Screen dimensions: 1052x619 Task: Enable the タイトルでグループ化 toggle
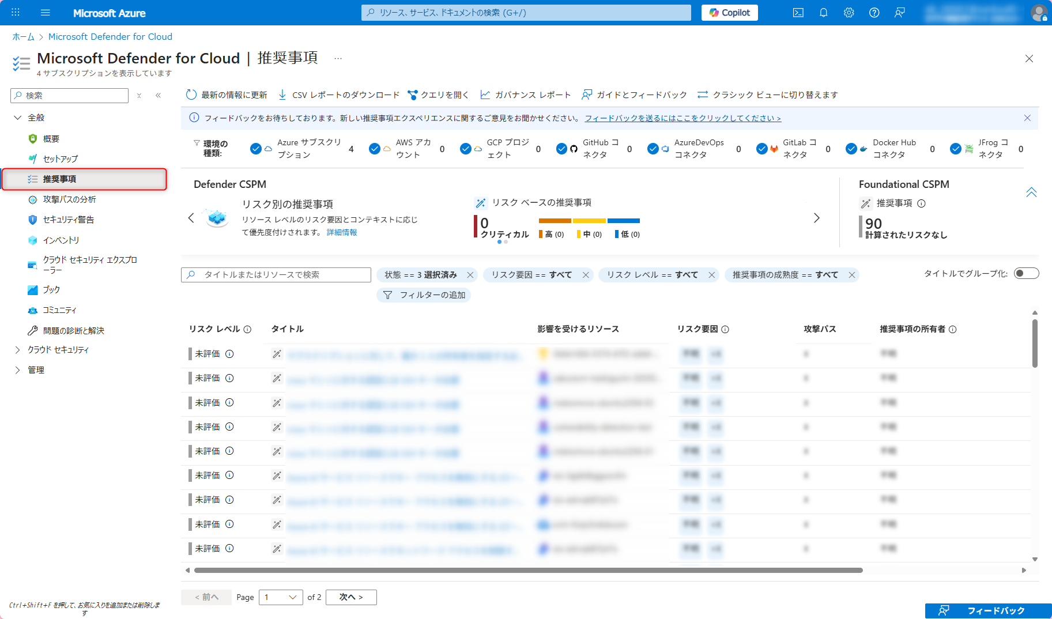point(1026,273)
